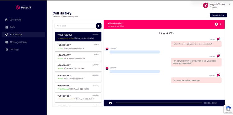The width and height of the screenshot is (233, 115).
Task: Click the user avatar Y
Action: tap(206, 6)
